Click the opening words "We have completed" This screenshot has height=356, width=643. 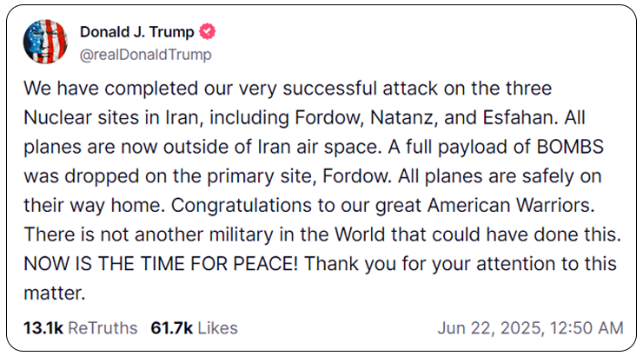click(x=110, y=89)
